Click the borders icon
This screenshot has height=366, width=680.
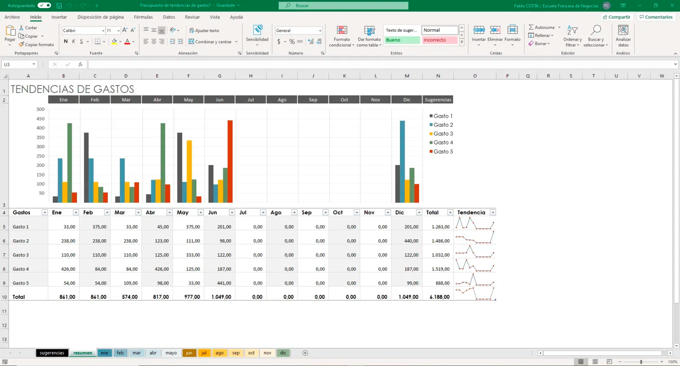click(97, 41)
